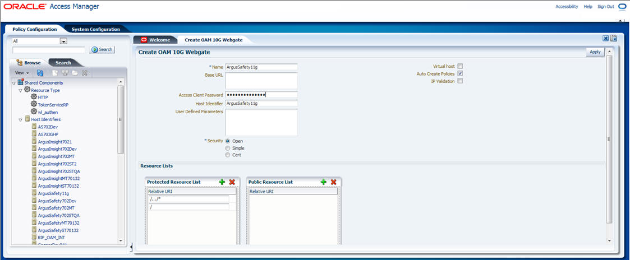Click the Host Identifier input field
Image resolution: width=630 pixels, height=260 pixels.
pyautogui.click(x=261, y=104)
